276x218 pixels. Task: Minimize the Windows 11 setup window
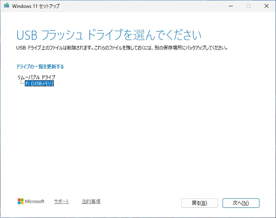(x=231, y=6)
